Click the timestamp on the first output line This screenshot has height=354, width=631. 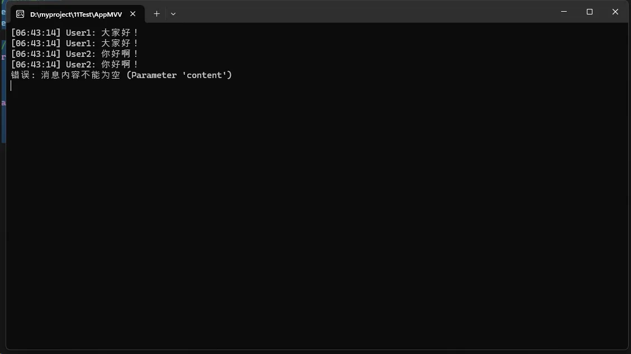[36, 33]
